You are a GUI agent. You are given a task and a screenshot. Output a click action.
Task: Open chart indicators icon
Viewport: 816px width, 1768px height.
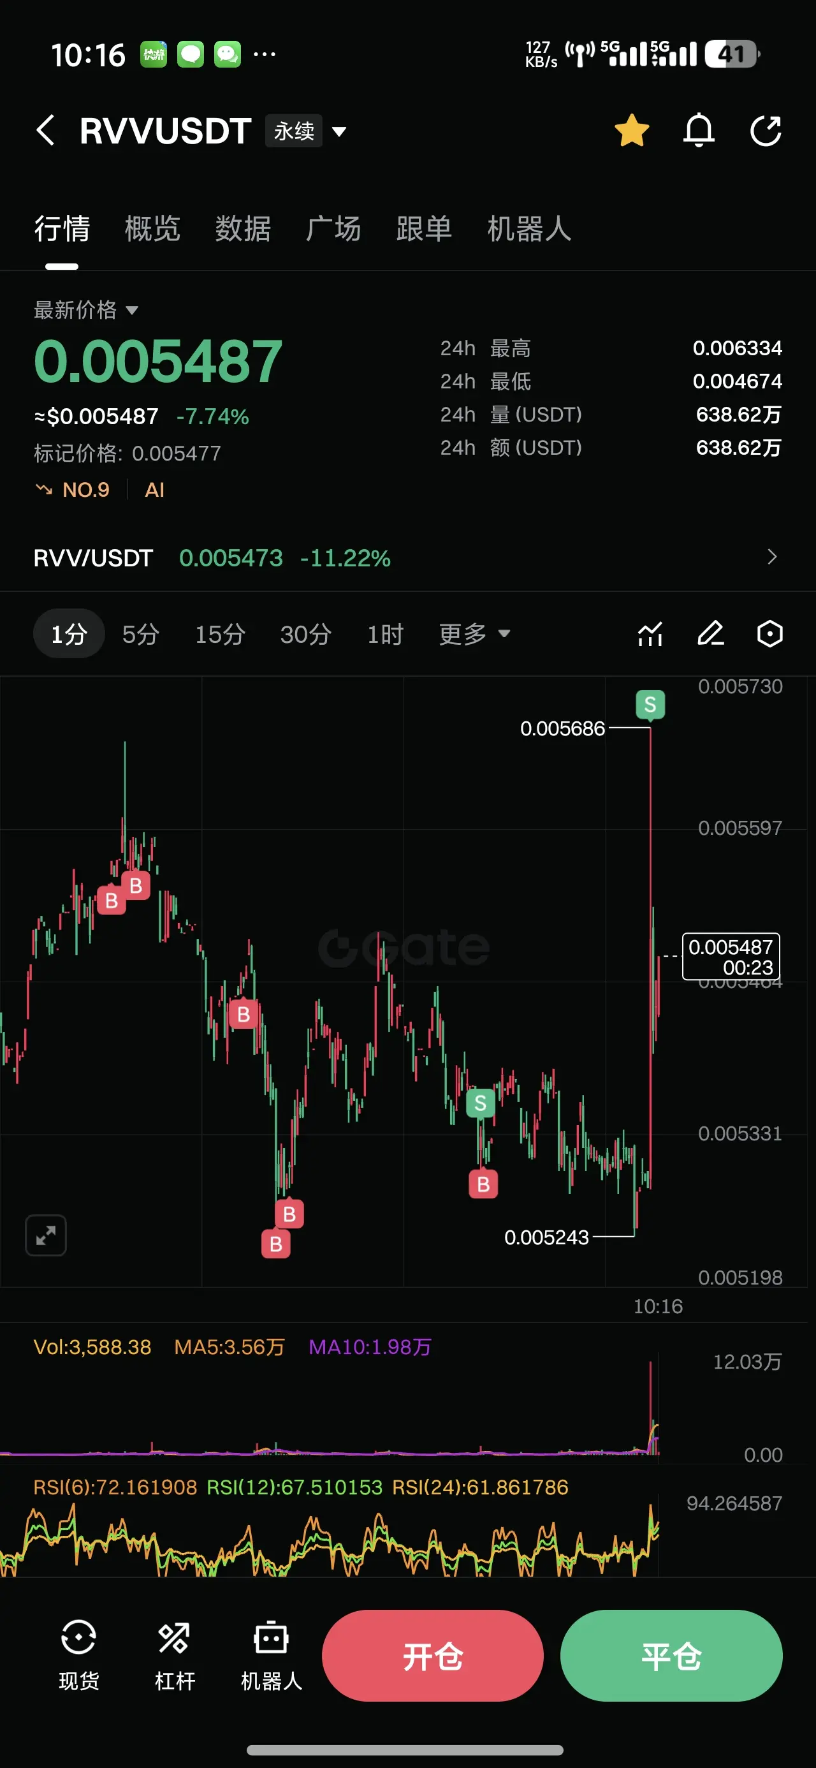click(x=650, y=633)
